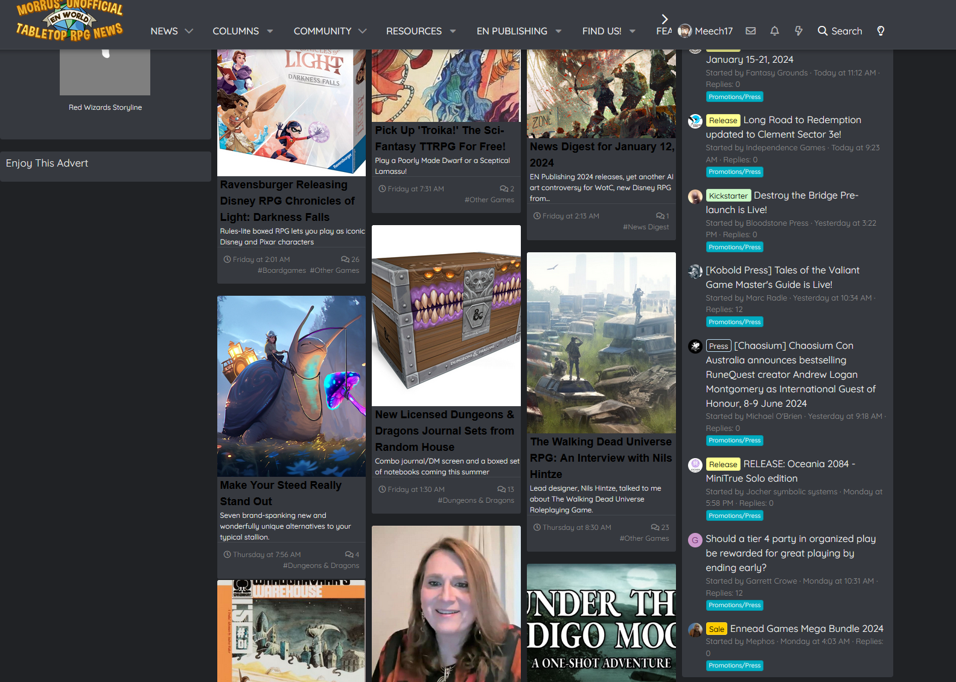The height and width of the screenshot is (682, 956).
Task: Click the yellow Sale tag on Ennead bundle
Action: coord(716,629)
